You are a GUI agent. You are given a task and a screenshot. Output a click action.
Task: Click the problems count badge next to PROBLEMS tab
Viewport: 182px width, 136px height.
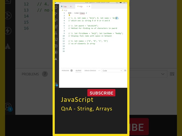tap(71, 71)
